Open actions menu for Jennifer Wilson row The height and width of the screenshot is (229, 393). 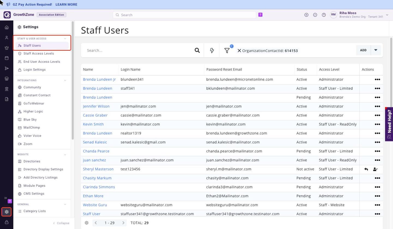tap(377, 106)
